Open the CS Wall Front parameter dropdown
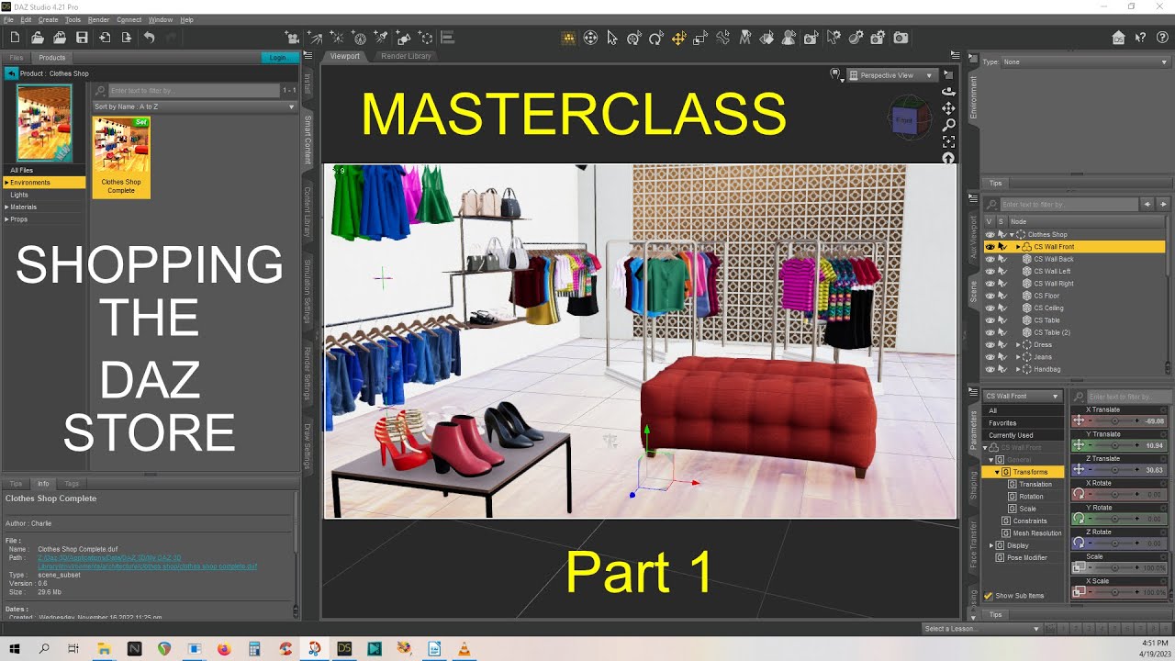The width and height of the screenshot is (1175, 661). point(1023,397)
